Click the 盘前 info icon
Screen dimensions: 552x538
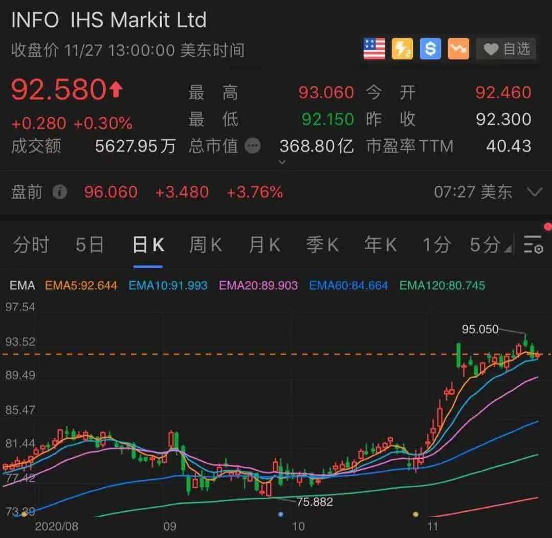59,192
